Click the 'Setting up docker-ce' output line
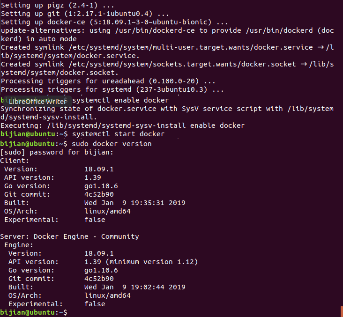 (114, 22)
